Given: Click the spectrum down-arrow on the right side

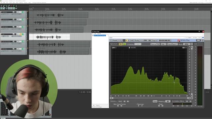Looking at the screenshot, I should point(192,96).
